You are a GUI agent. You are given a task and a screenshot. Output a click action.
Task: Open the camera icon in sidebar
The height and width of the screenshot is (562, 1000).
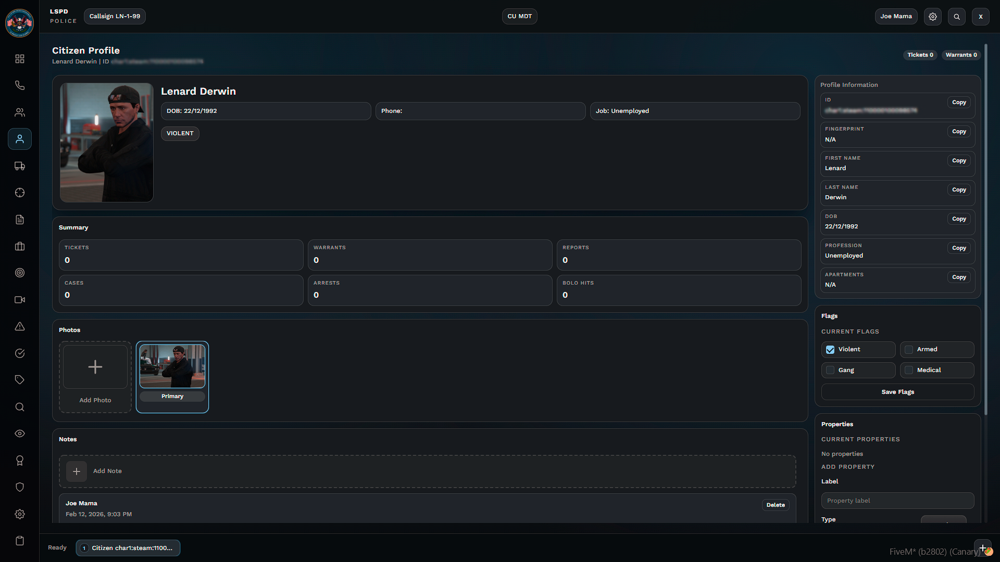pyautogui.click(x=20, y=300)
